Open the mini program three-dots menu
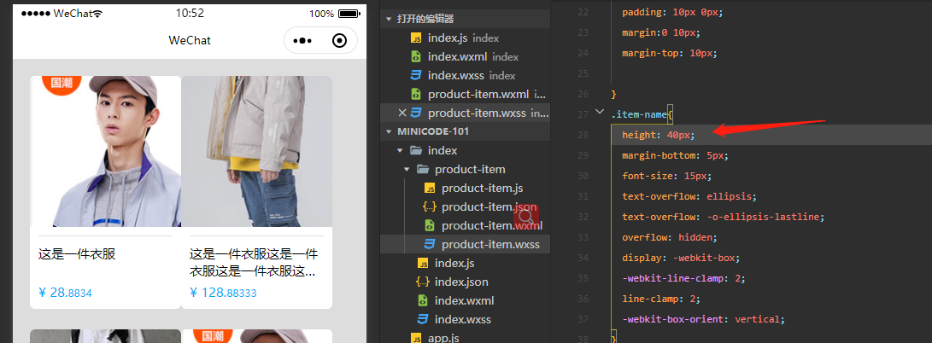Viewport: 932px width, 343px height. (302, 40)
